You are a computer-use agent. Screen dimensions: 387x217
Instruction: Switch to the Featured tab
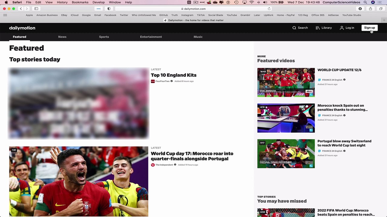(19, 37)
